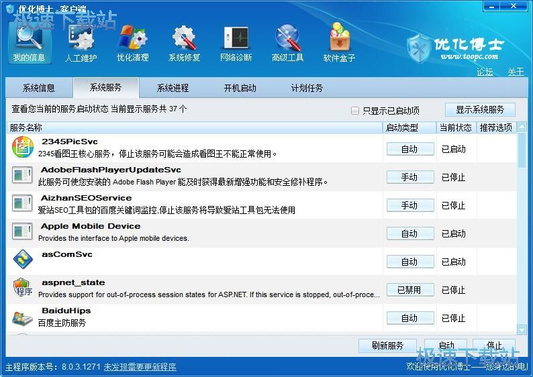Image resolution: width=533 pixels, height=377 pixels.
Task: Click the 2345PicSvc service icon
Action: tap(23, 147)
